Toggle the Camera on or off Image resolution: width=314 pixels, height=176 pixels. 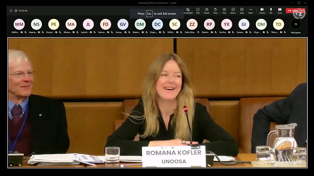point(262,10)
